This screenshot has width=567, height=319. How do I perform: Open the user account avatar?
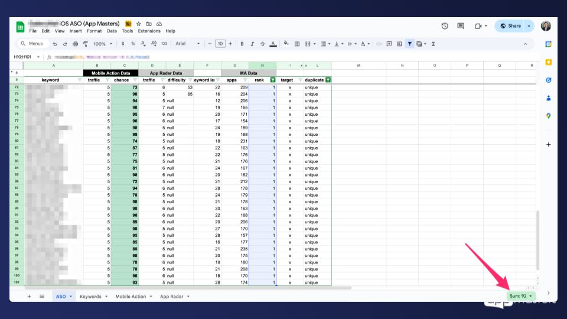tap(546, 26)
